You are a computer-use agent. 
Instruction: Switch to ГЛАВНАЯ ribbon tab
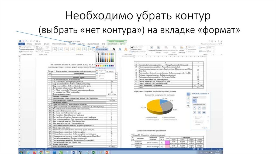(x=29, y=44)
